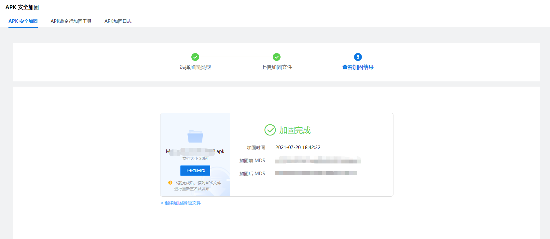The width and height of the screenshot is (550, 239).
Task: Click the 选择加固类型 step label
Action: coord(195,67)
